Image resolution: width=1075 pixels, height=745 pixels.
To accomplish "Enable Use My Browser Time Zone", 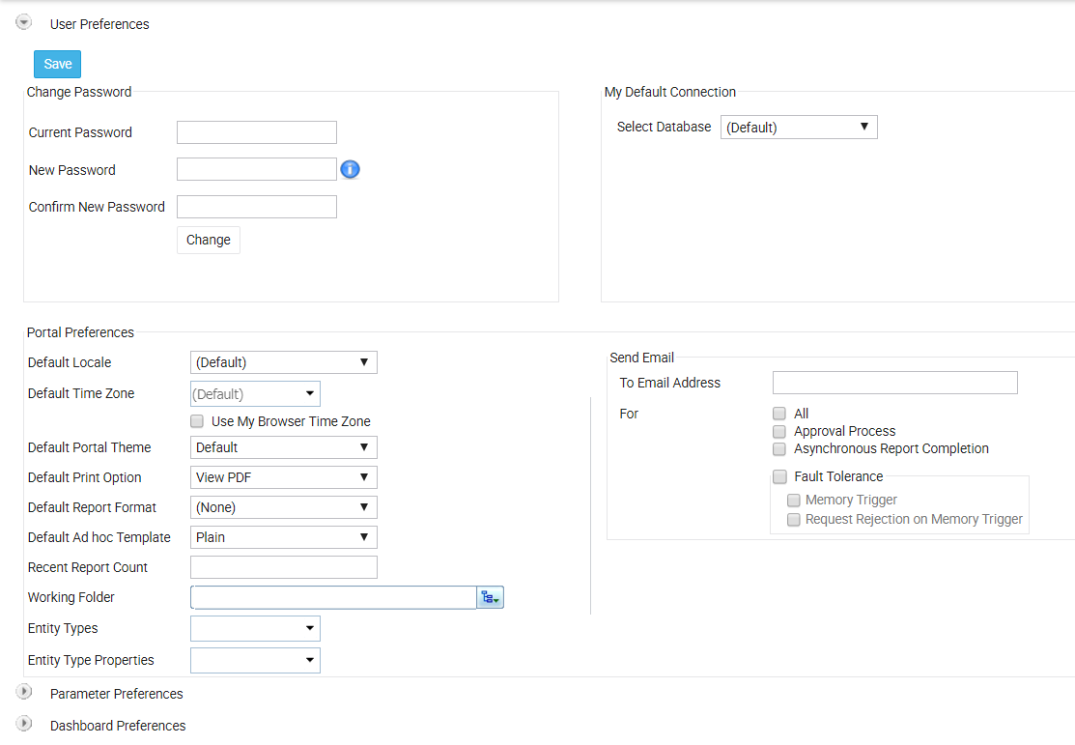I will 197,421.
